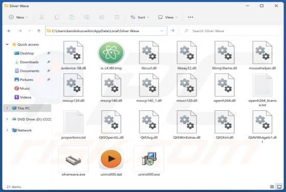This screenshot has width=286, height=192.
Task: Select the libmp3lame.dll file icon
Action: pyautogui.click(x=225, y=53)
